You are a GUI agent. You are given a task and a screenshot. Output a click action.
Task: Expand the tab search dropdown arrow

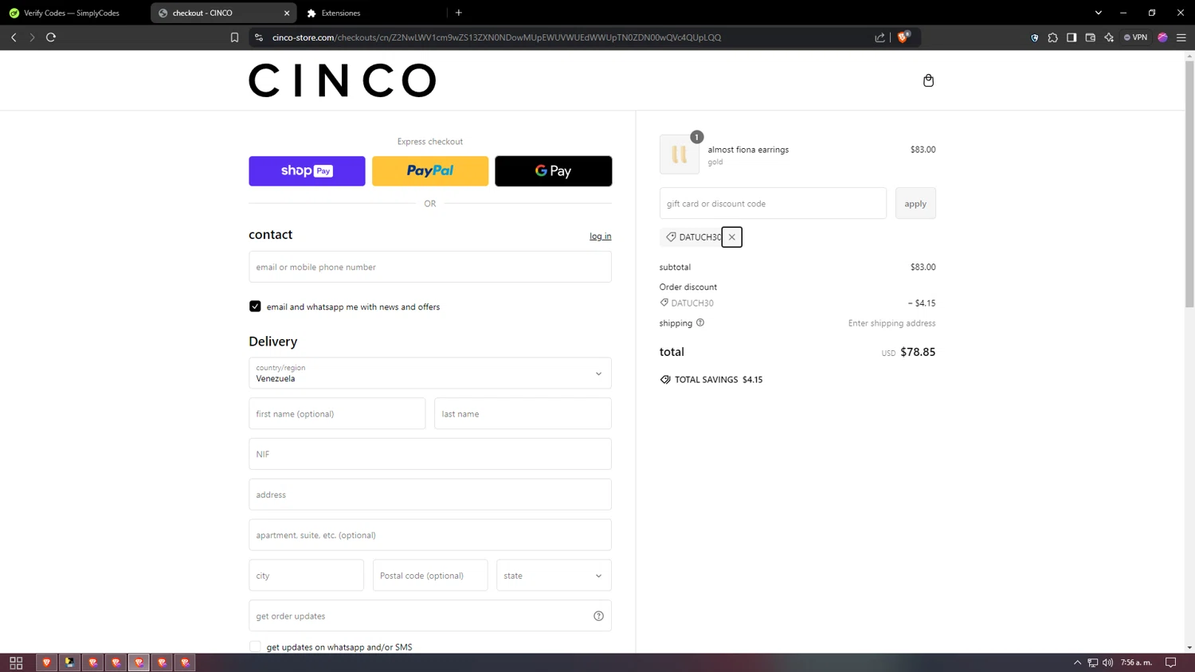[1098, 13]
